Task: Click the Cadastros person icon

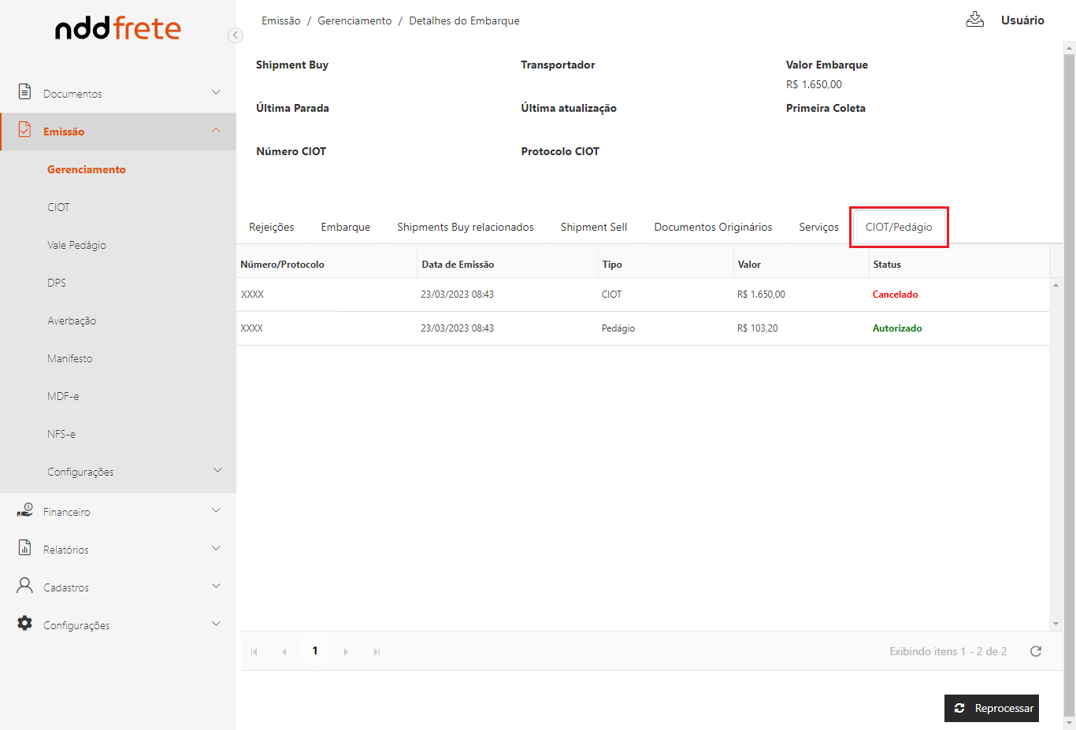Action: (x=25, y=586)
